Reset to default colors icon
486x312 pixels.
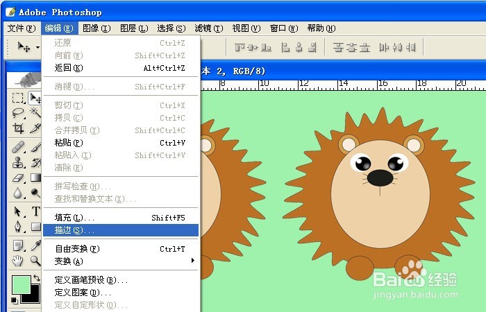coord(15,300)
